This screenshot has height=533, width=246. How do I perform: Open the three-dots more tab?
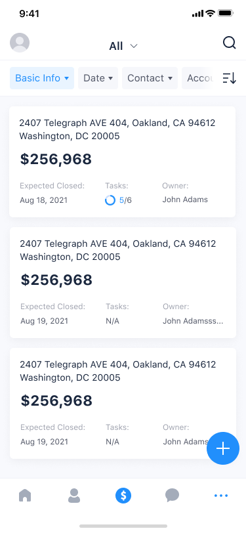[x=221, y=496]
